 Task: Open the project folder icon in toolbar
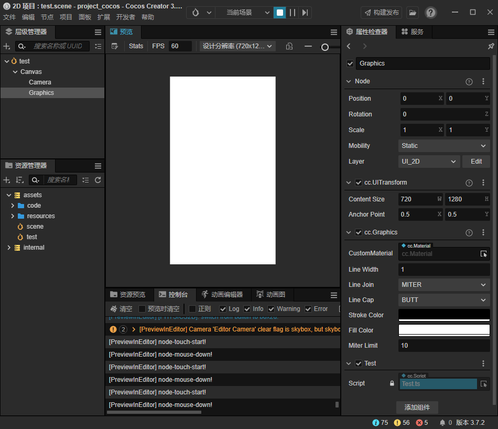(413, 13)
